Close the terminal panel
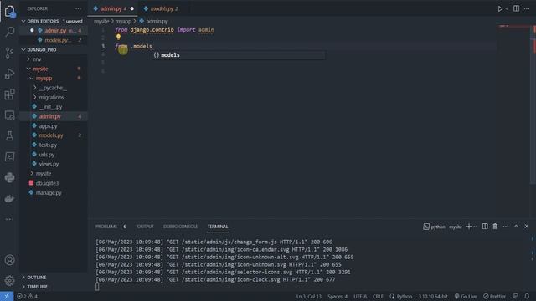536x301 pixels. [527, 227]
